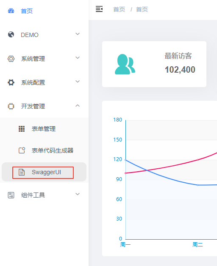Toggle sidebar with the hamburger collapse icon

coord(99,9)
